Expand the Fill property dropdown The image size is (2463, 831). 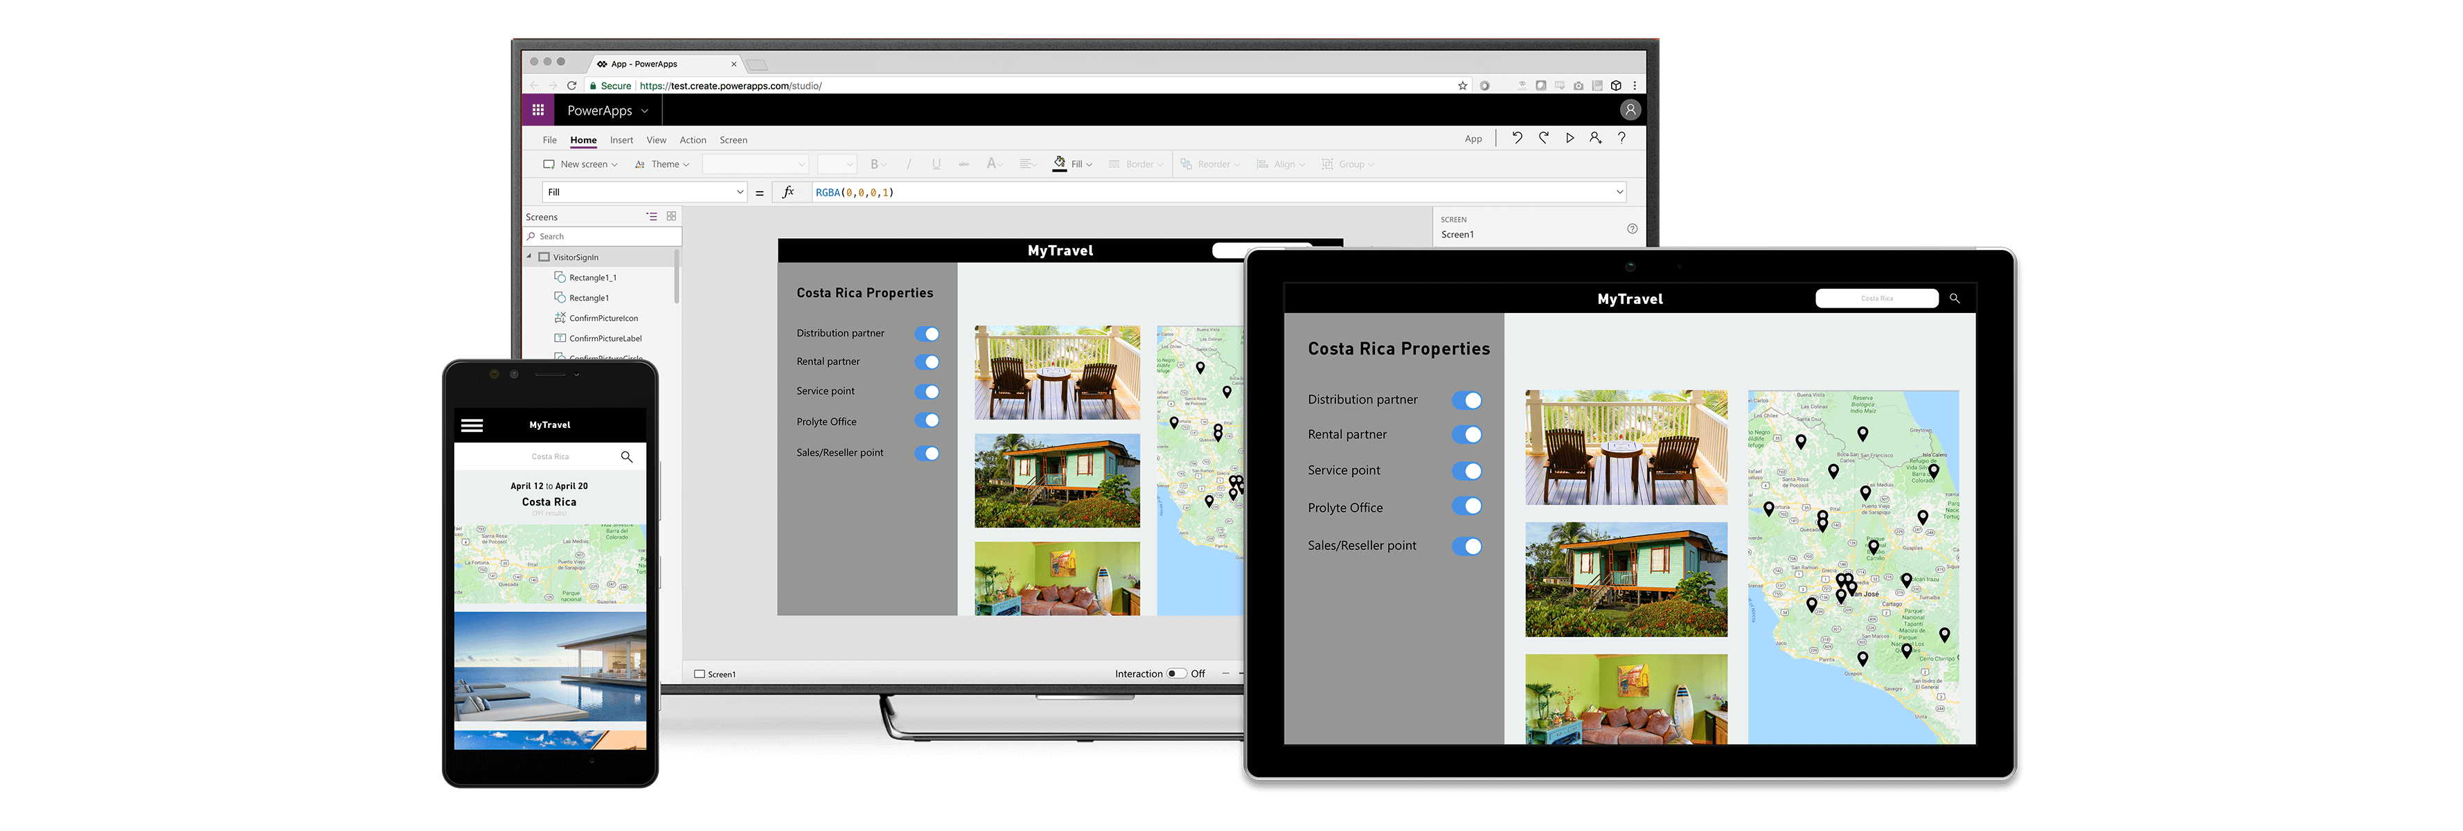pyautogui.click(x=741, y=192)
